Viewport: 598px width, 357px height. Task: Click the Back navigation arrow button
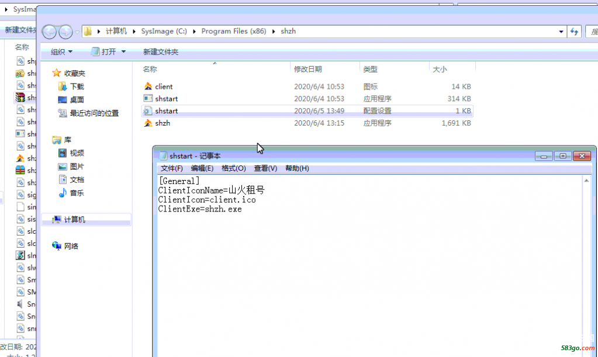click(x=49, y=32)
